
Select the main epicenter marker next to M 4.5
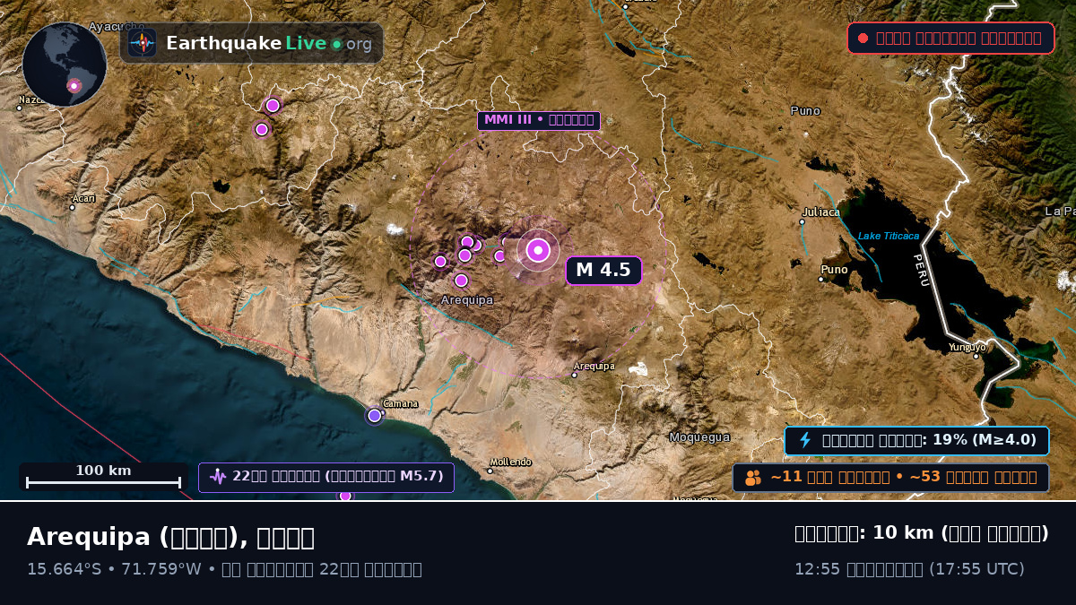[x=538, y=250]
